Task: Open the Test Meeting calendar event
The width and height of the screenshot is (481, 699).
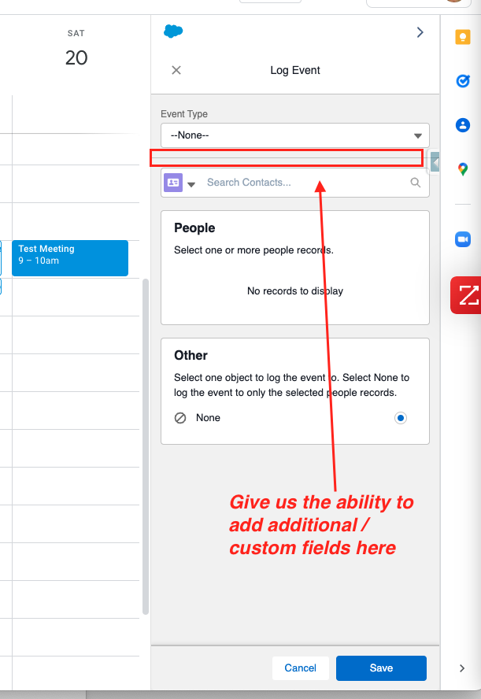Action: click(70, 258)
